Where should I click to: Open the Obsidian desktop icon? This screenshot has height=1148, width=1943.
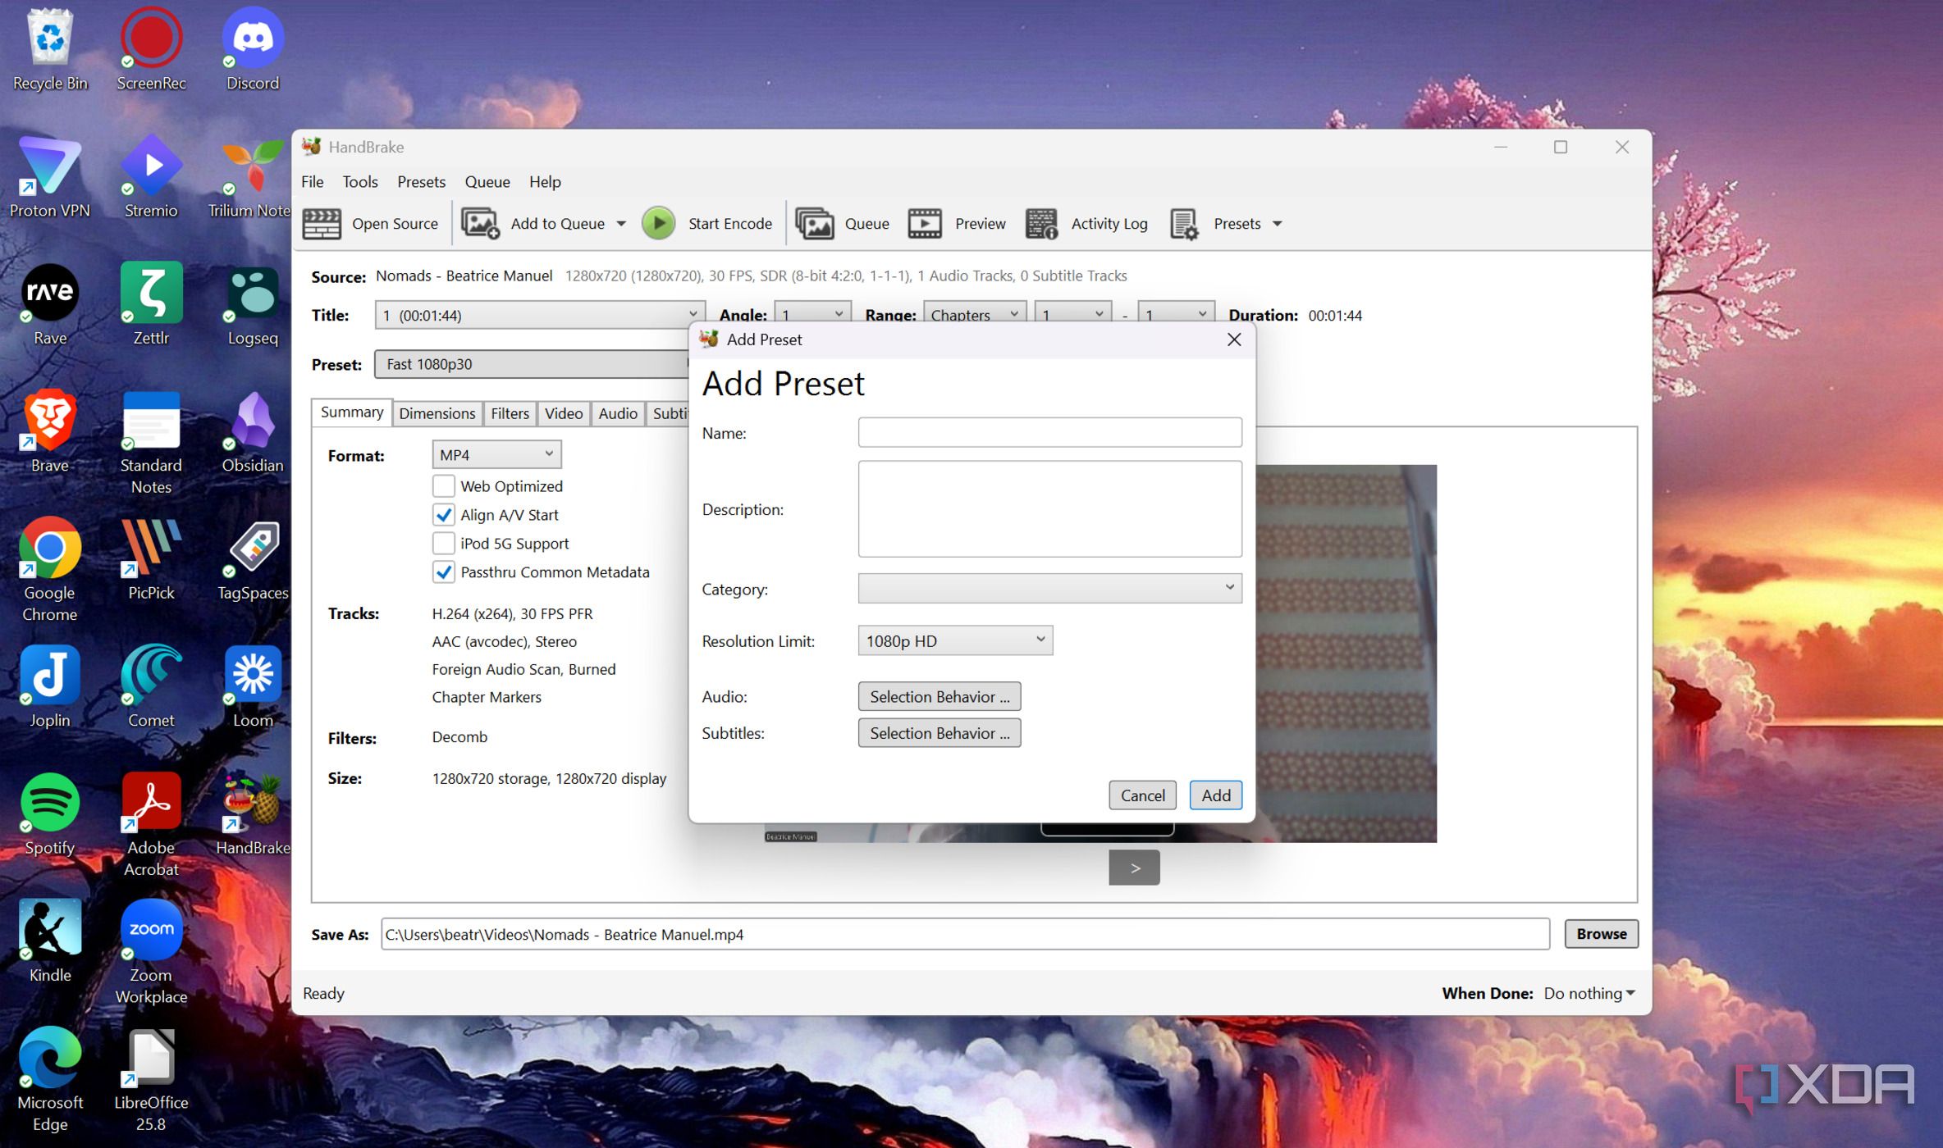point(253,420)
